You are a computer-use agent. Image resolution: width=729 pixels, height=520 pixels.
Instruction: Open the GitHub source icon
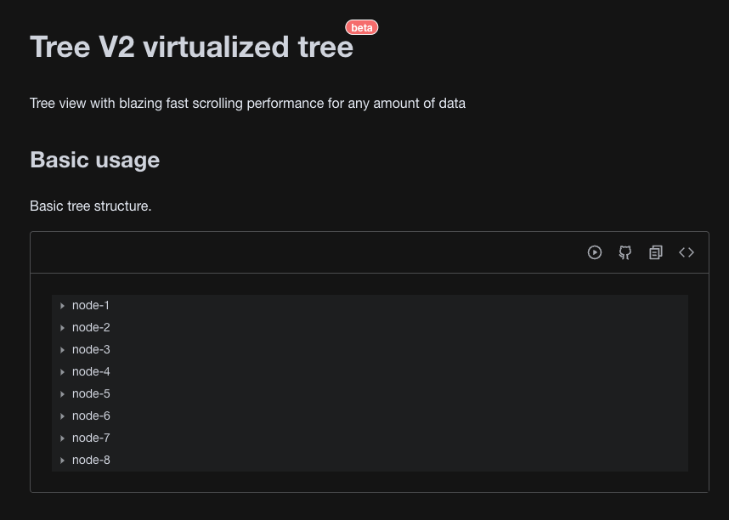624,252
